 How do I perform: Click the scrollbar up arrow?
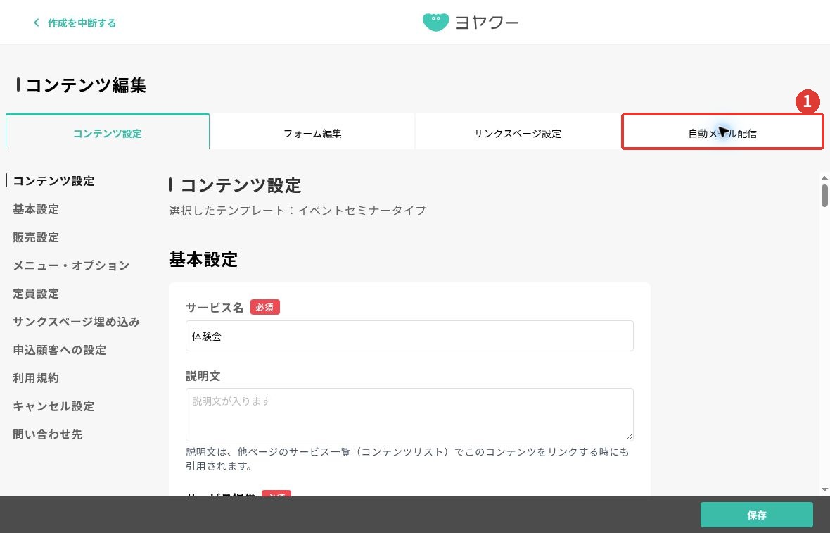tap(824, 177)
